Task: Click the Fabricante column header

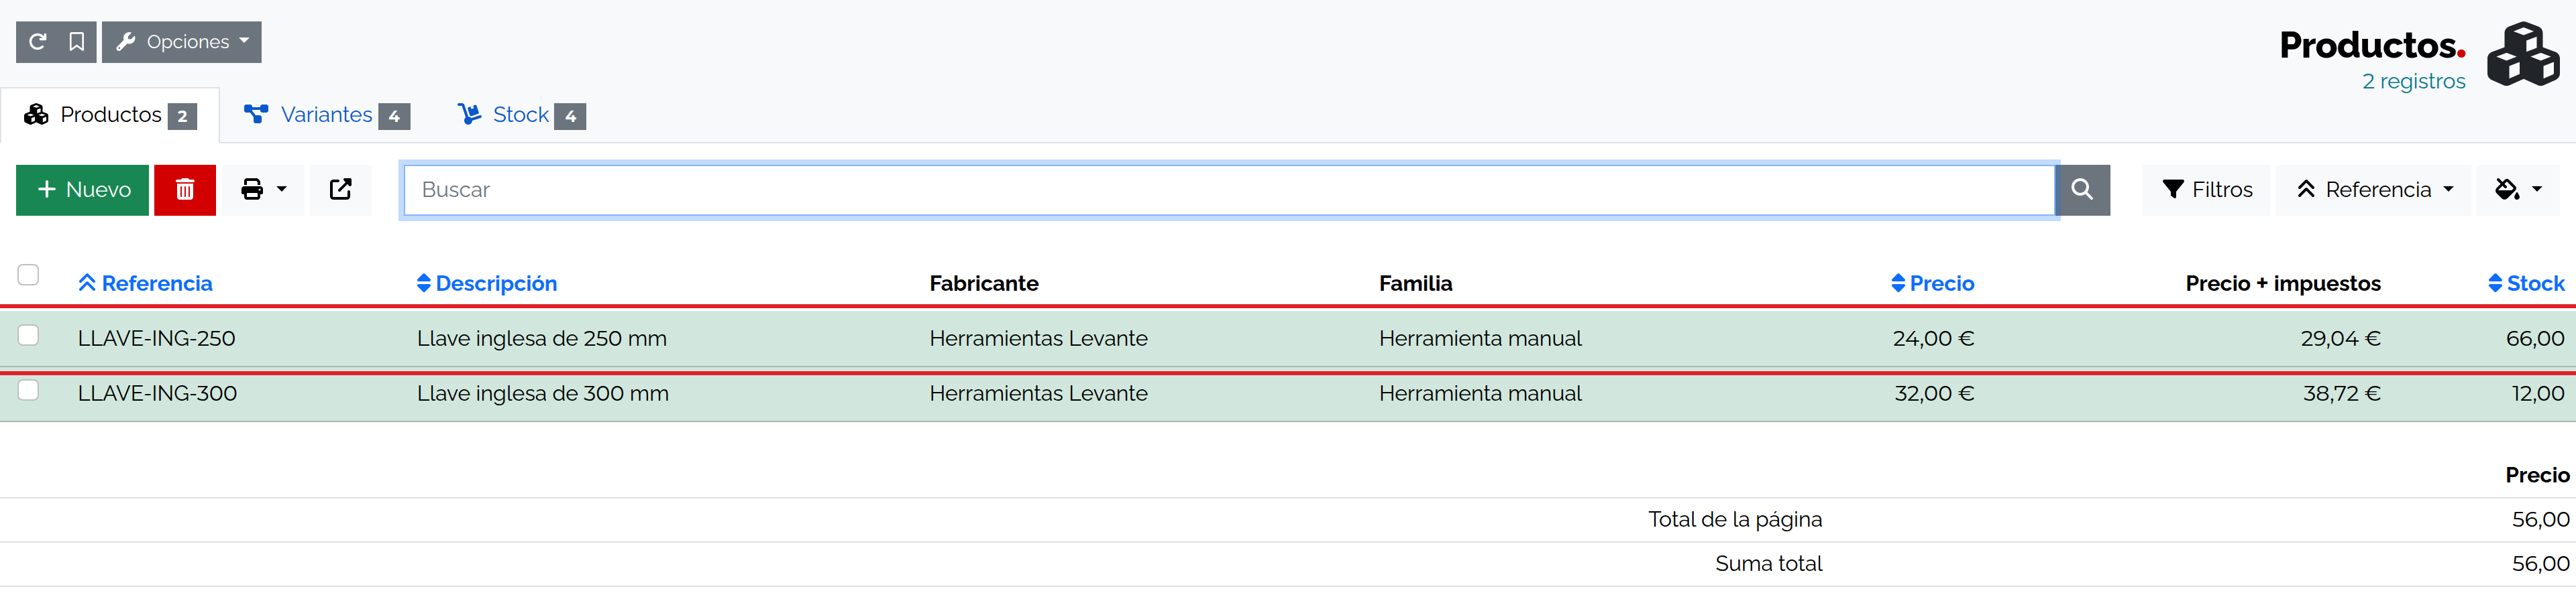Action: point(984,283)
